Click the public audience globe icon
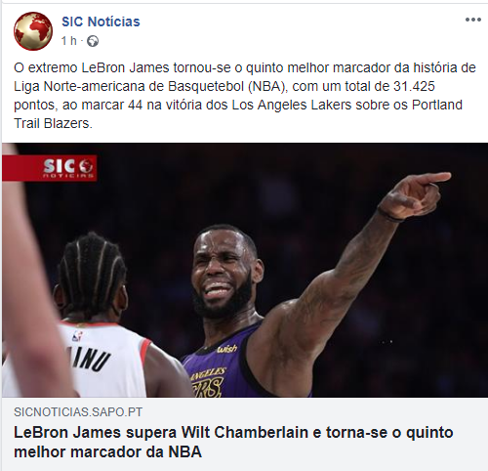The image size is (488, 471). (x=93, y=41)
